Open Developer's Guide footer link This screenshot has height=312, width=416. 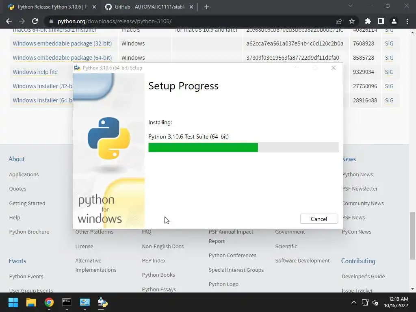tap(363, 276)
